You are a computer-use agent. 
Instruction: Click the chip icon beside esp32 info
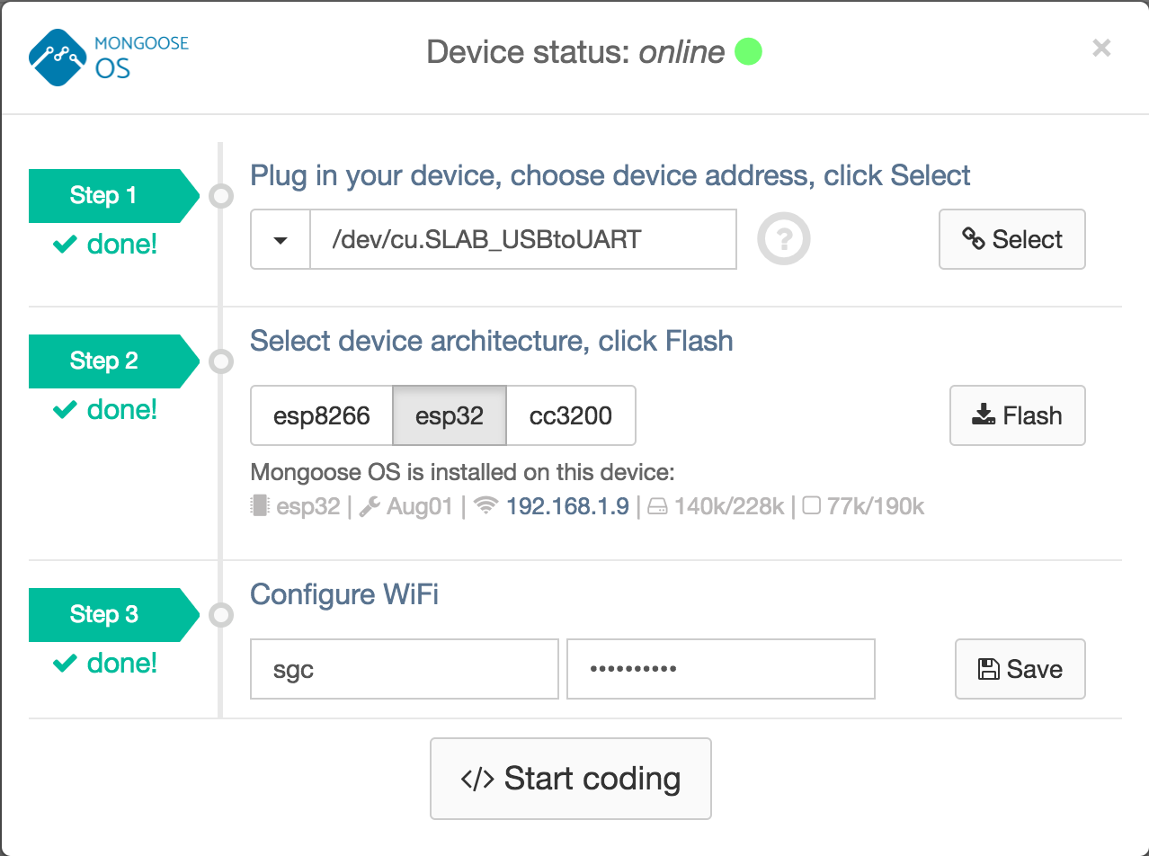(261, 507)
